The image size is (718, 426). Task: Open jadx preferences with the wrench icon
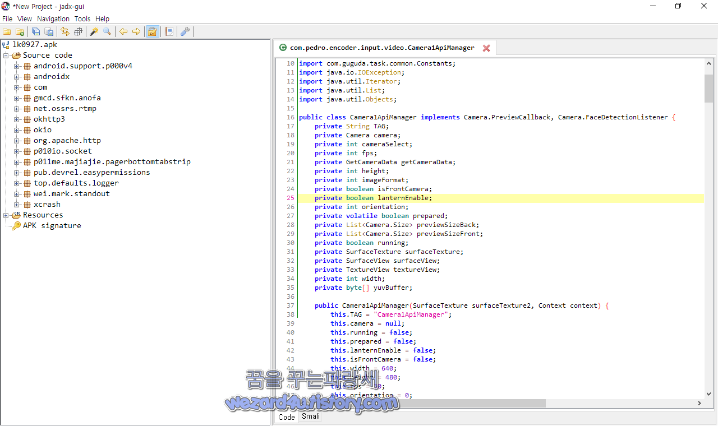185,31
